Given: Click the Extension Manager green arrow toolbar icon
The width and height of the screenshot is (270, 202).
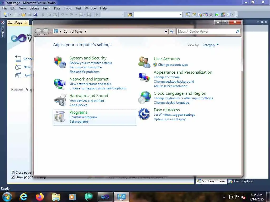Looking at the screenshot, I should pos(217,15).
